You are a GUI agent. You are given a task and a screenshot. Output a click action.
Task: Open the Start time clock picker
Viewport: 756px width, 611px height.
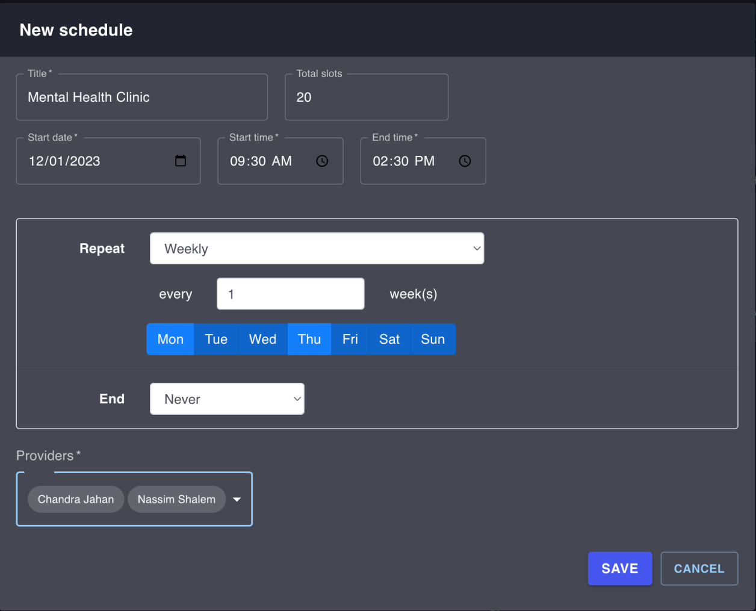click(322, 161)
